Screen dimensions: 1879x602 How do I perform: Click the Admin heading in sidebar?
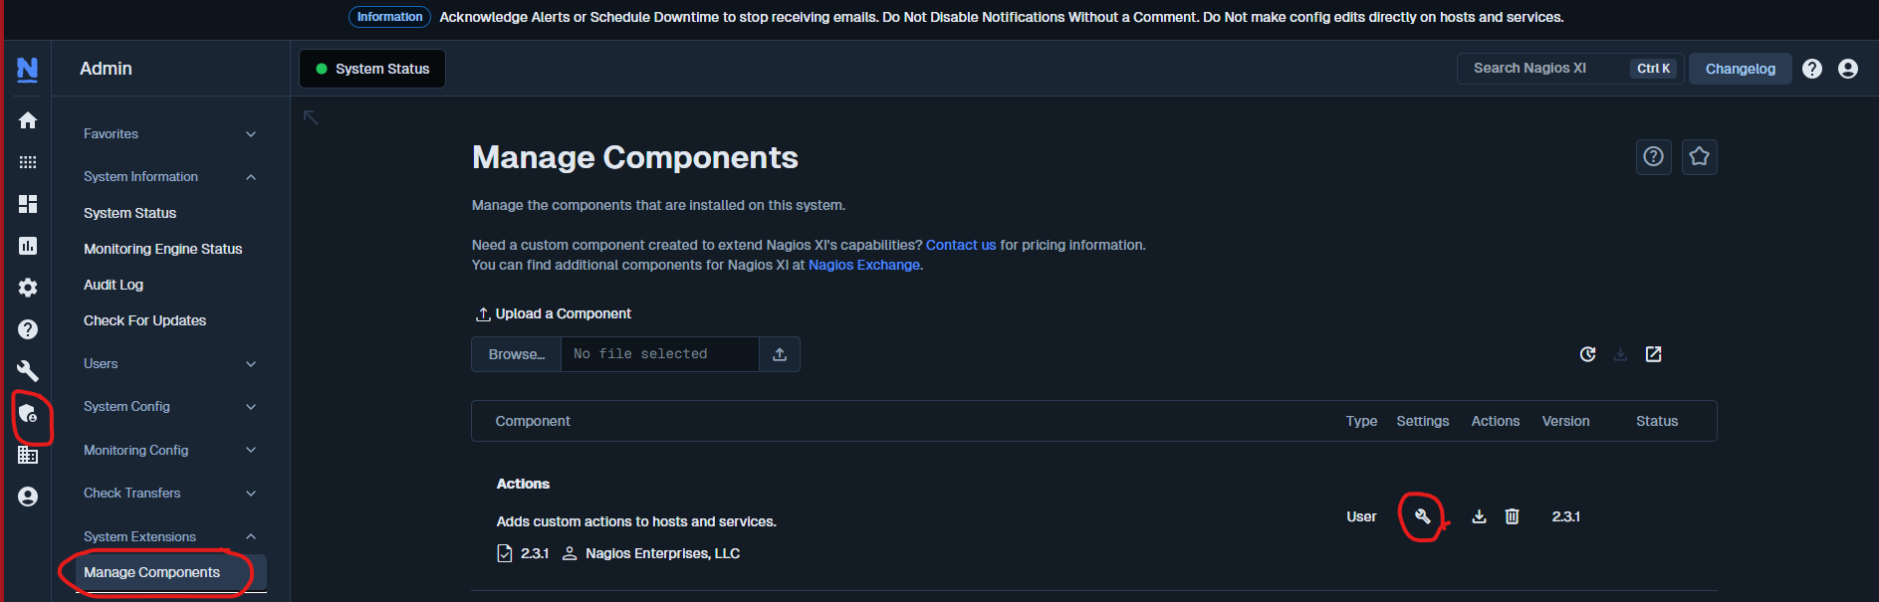[x=106, y=69]
